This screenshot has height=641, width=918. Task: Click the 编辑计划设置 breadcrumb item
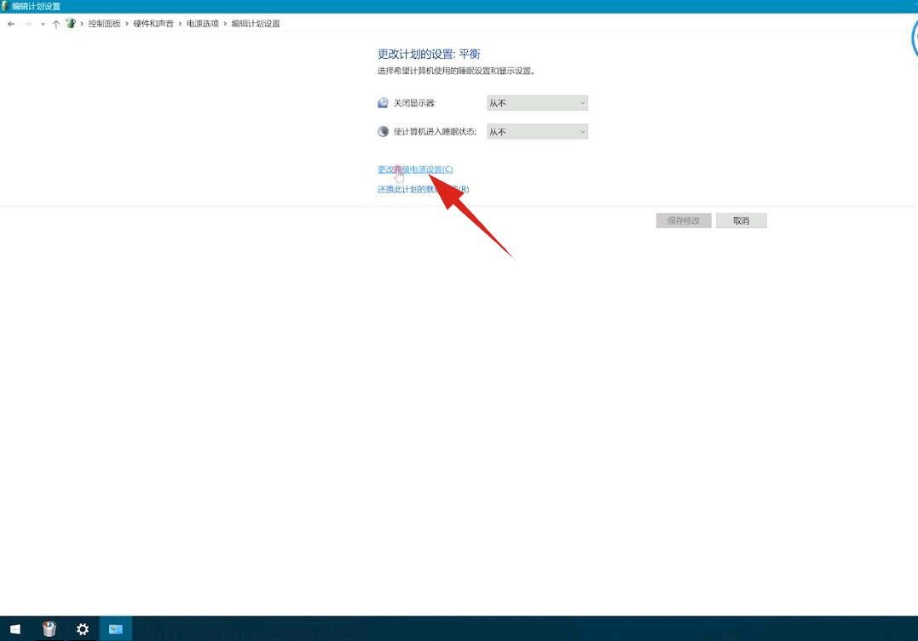(256, 24)
